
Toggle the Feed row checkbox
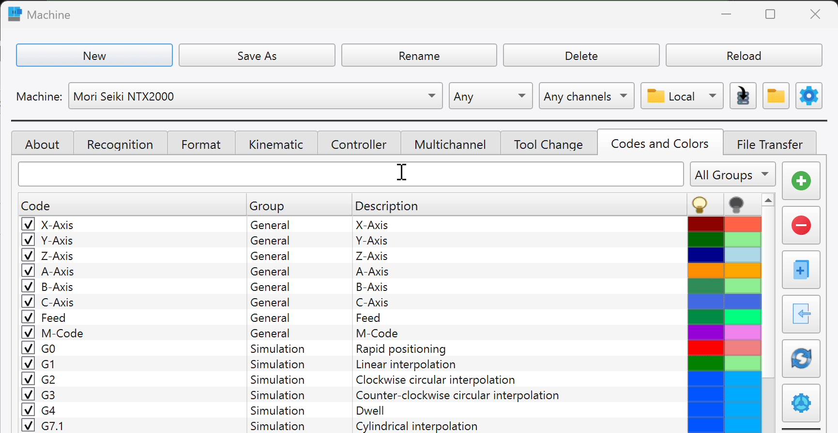29,317
